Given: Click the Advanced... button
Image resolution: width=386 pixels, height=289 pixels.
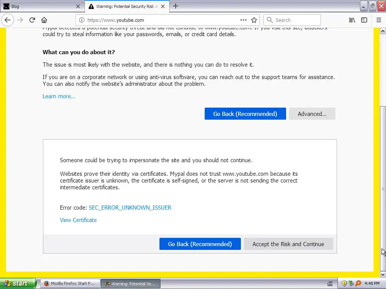Looking at the screenshot, I should [x=312, y=114].
